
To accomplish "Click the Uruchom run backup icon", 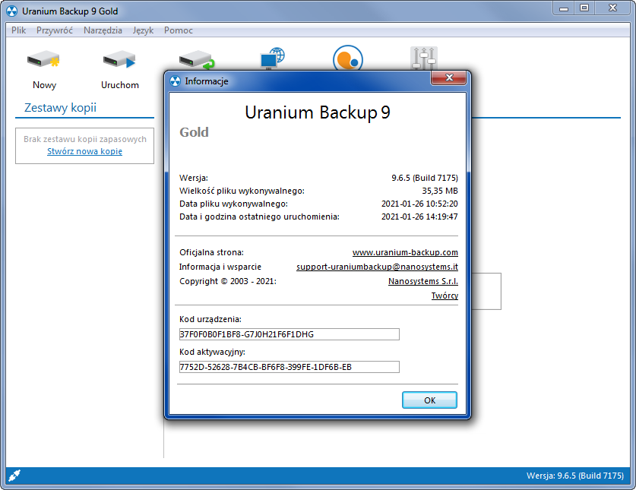I will [x=119, y=60].
